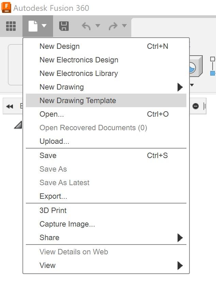Viewport: 216px width, 291px height.
Task: Expand the Redo history dropdown arrow
Action: click(x=124, y=26)
